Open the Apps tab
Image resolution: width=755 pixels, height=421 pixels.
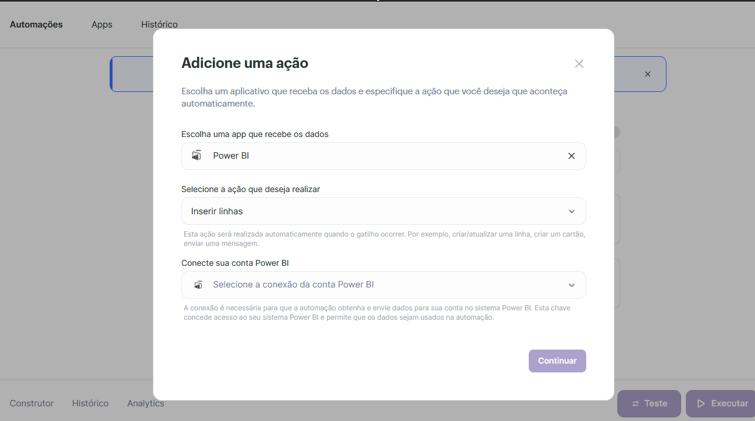tap(102, 25)
